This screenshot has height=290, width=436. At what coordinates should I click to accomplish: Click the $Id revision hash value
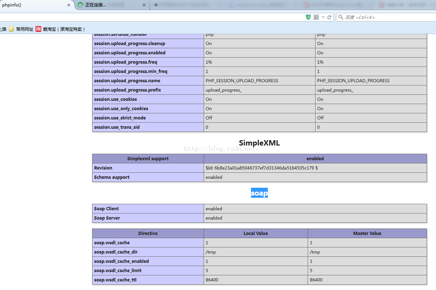(x=261, y=168)
